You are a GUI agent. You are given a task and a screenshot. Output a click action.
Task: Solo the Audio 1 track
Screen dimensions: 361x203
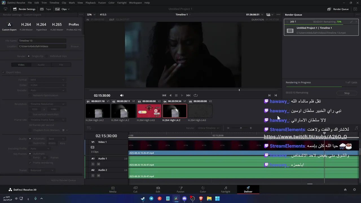click(93, 164)
